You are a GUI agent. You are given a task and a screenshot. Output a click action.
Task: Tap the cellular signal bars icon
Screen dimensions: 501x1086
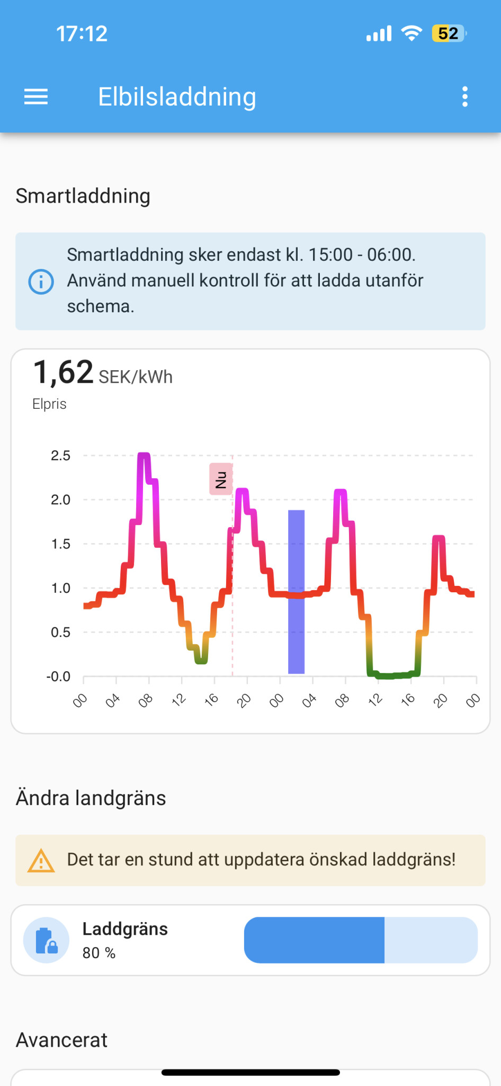click(x=379, y=33)
